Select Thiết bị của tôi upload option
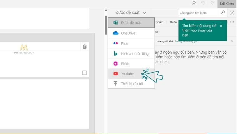 131,84
